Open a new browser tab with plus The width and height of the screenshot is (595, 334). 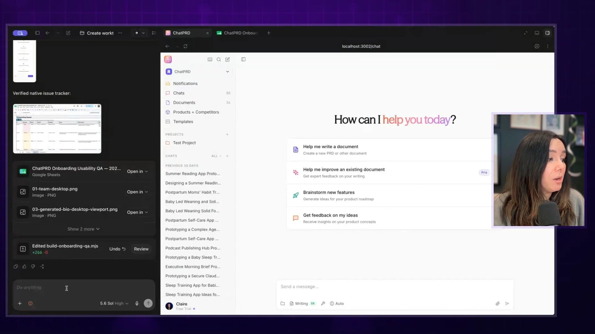pos(269,33)
